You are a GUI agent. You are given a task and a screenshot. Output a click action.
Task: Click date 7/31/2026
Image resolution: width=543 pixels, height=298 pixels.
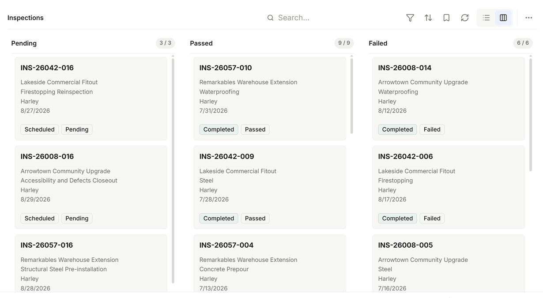click(214, 111)
